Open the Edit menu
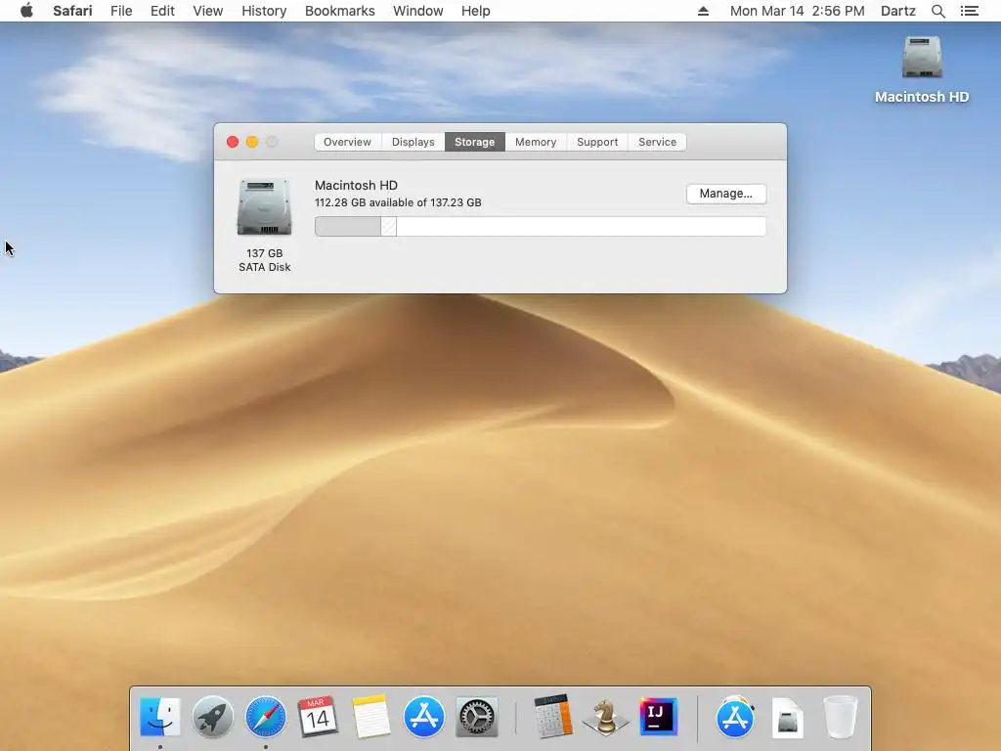Image resolution: width=1001 pixels, height=751 pixels. coord(162,11)
